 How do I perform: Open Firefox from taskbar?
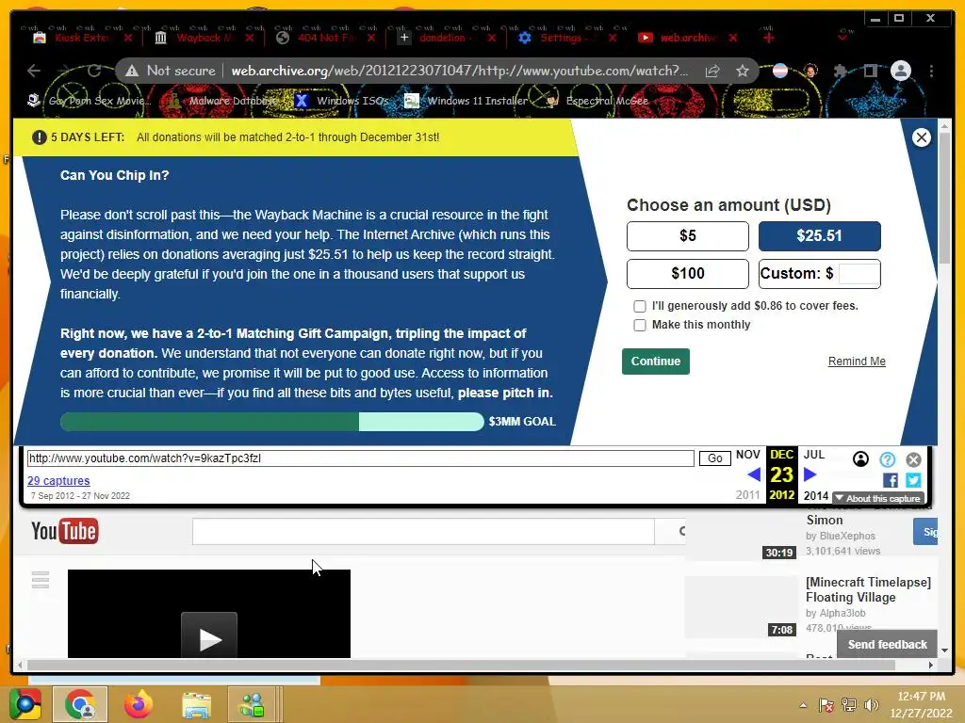[138, 704]
